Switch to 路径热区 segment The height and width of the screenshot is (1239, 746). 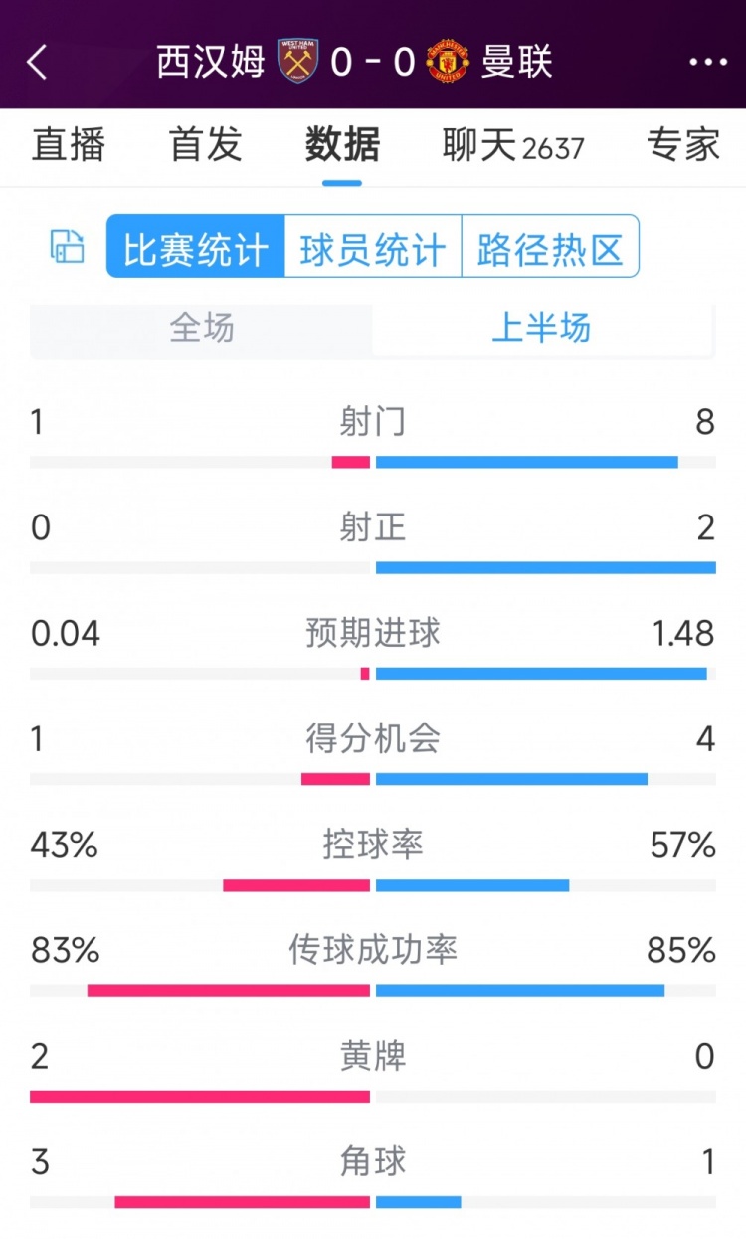(x=550, y=247)
